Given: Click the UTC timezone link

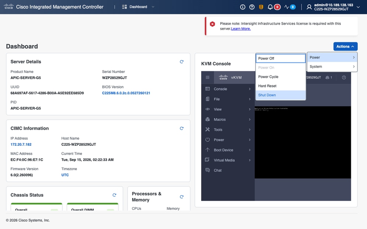Looking at the screenshot, I should 65,175.
